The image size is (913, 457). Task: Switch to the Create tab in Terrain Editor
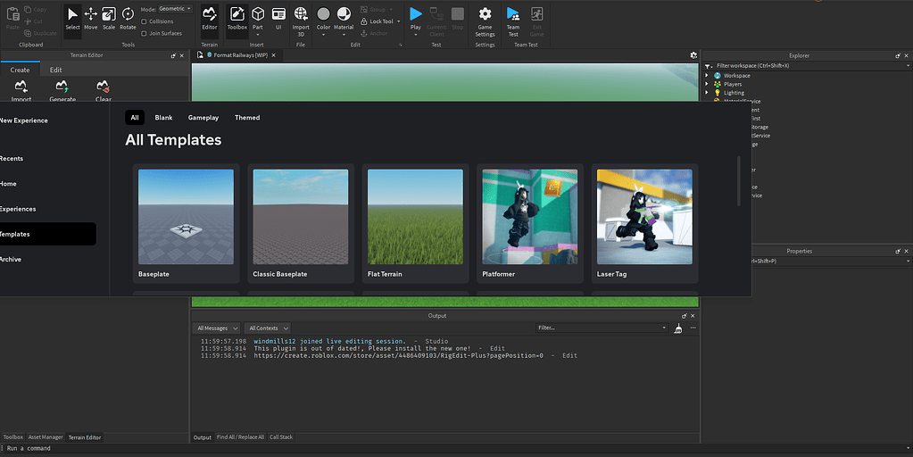click(x=20, y=70)
